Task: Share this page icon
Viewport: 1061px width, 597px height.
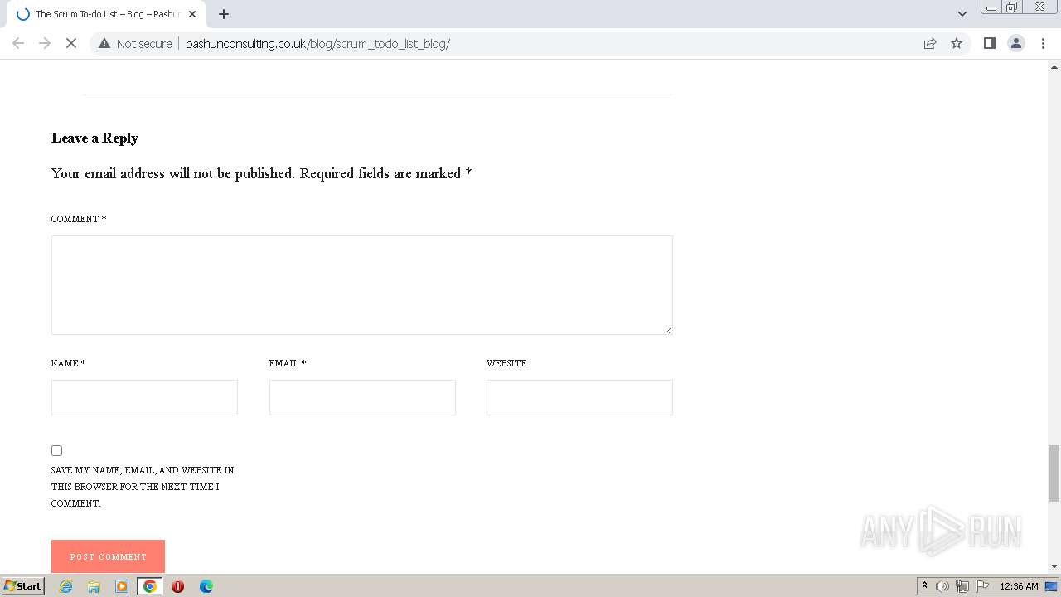Action: (x=930, y=43)
